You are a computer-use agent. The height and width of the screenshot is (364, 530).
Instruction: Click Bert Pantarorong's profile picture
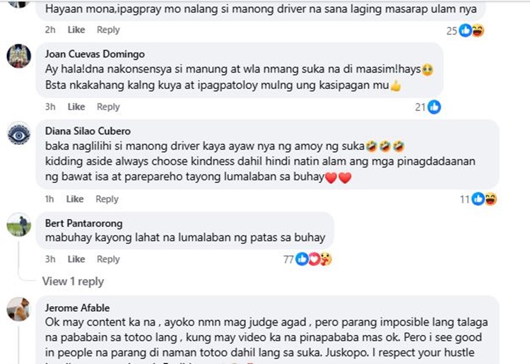(x=19, y=225)
